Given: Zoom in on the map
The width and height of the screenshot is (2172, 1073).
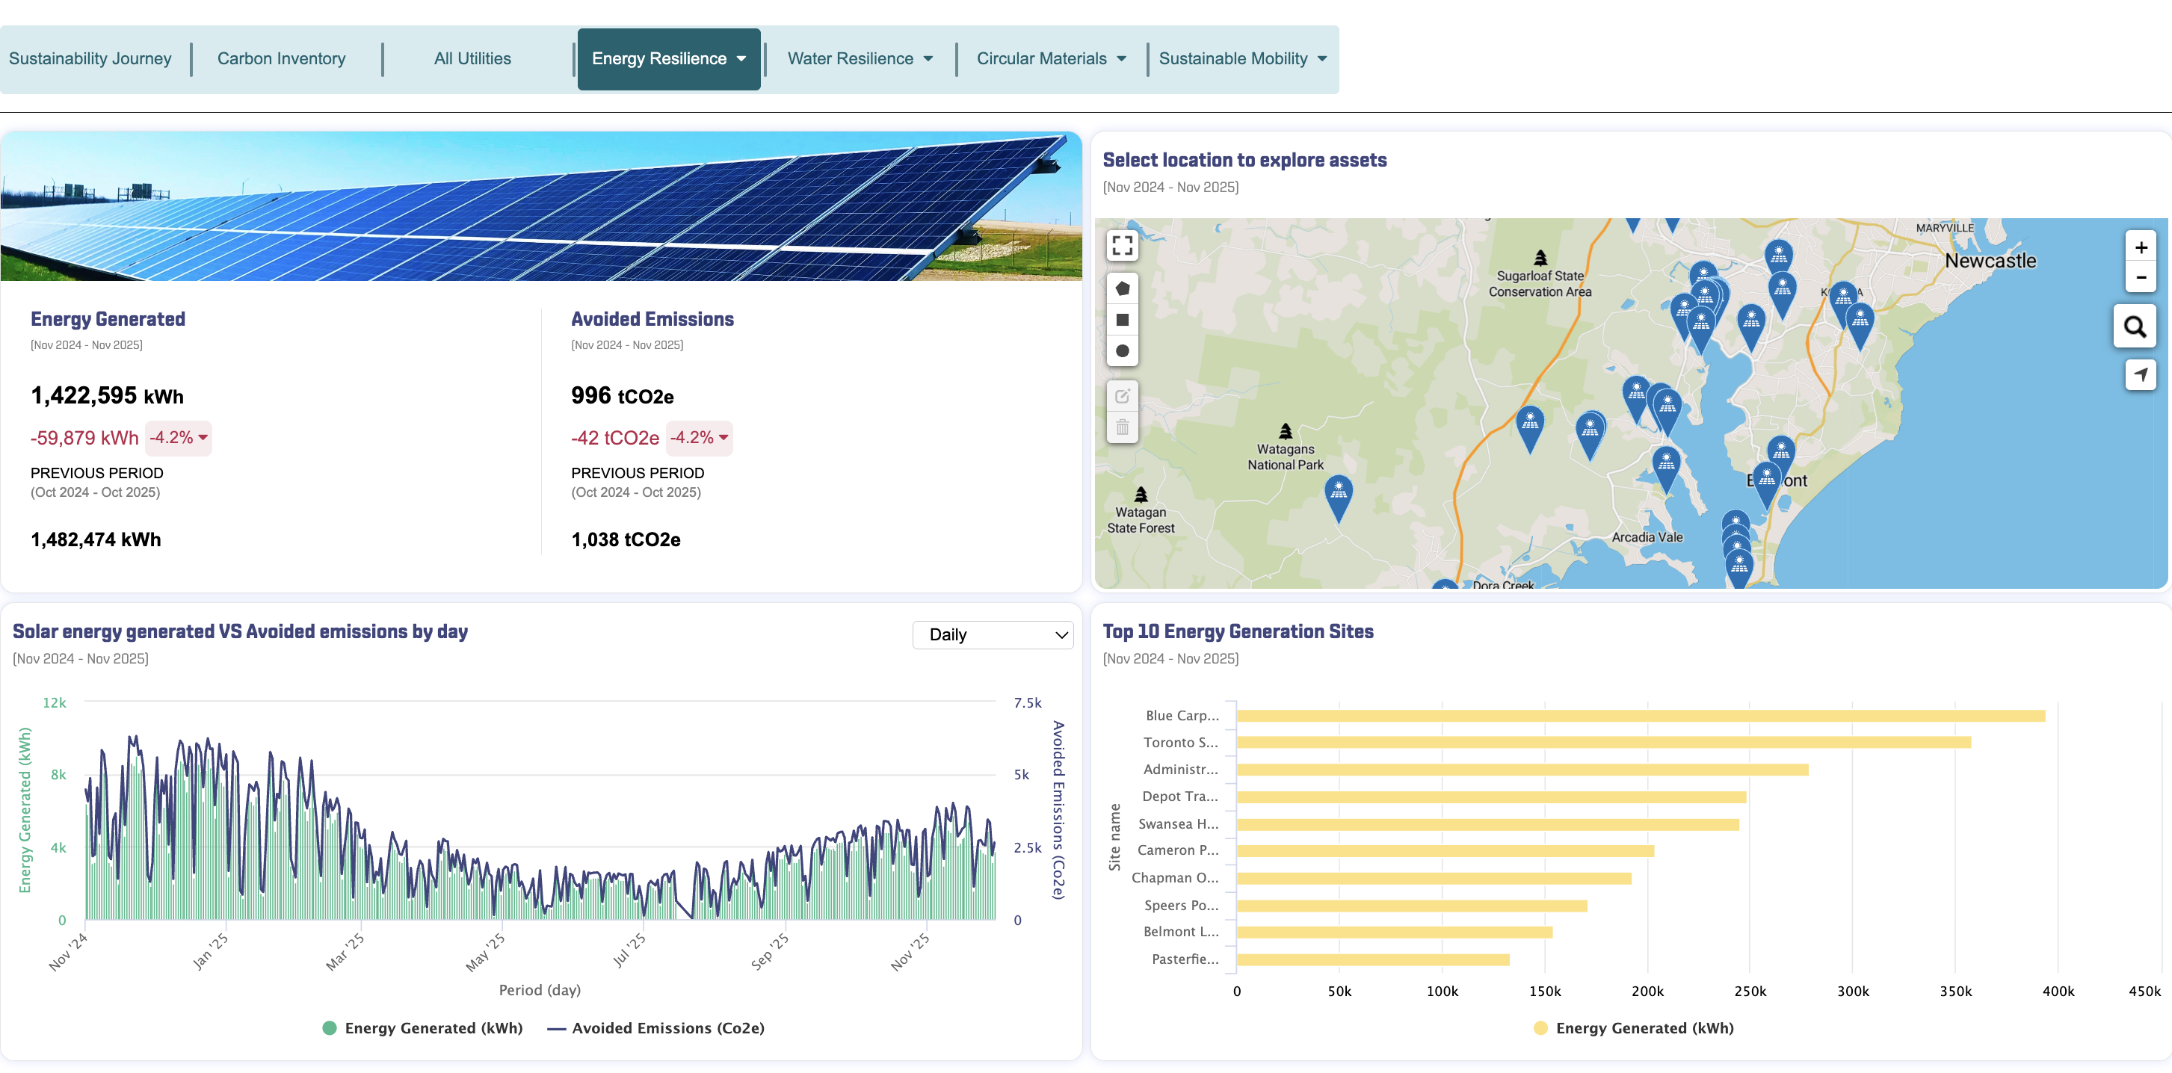Looking at the screenshot, I should [x=2140, y=247].
